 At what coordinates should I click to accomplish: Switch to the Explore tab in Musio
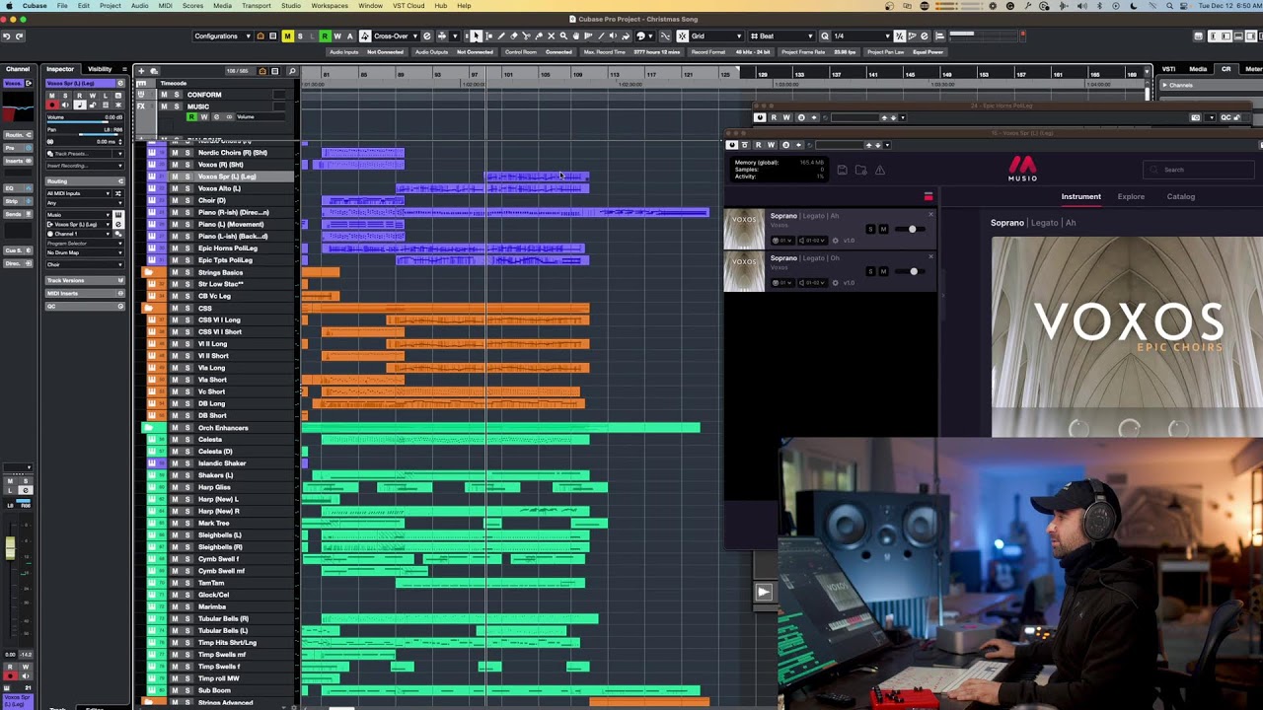tap(1131, 196)
